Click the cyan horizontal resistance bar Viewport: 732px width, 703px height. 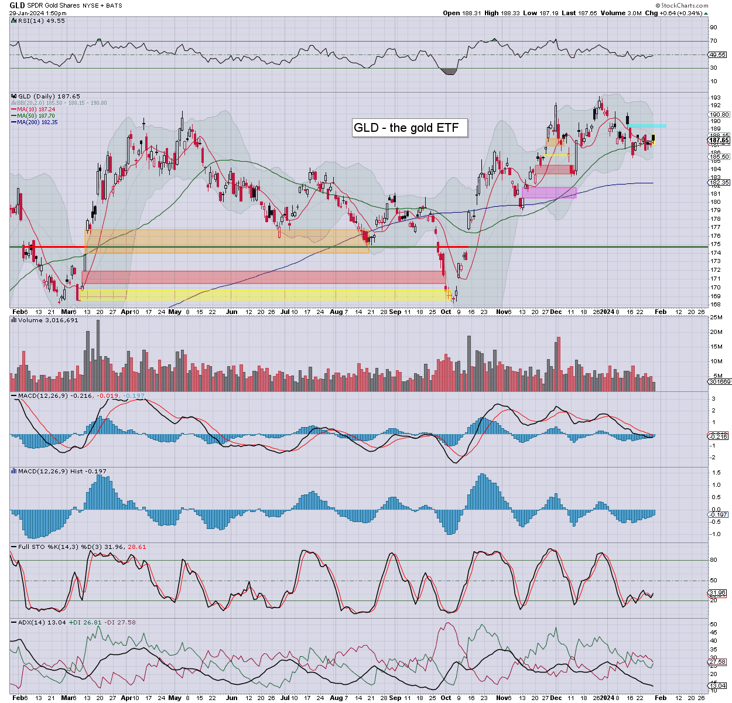click(x=646, y=126)
